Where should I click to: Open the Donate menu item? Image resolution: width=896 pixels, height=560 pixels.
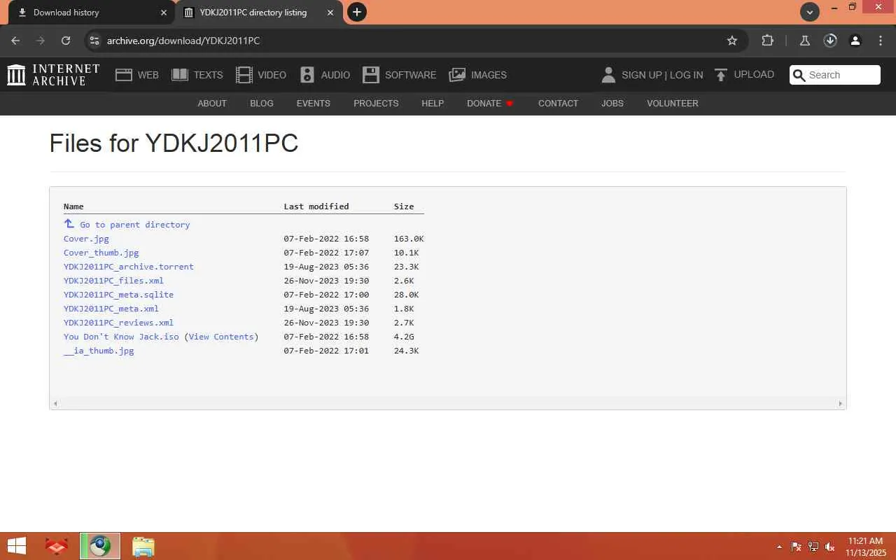click(x=490, y=104)
